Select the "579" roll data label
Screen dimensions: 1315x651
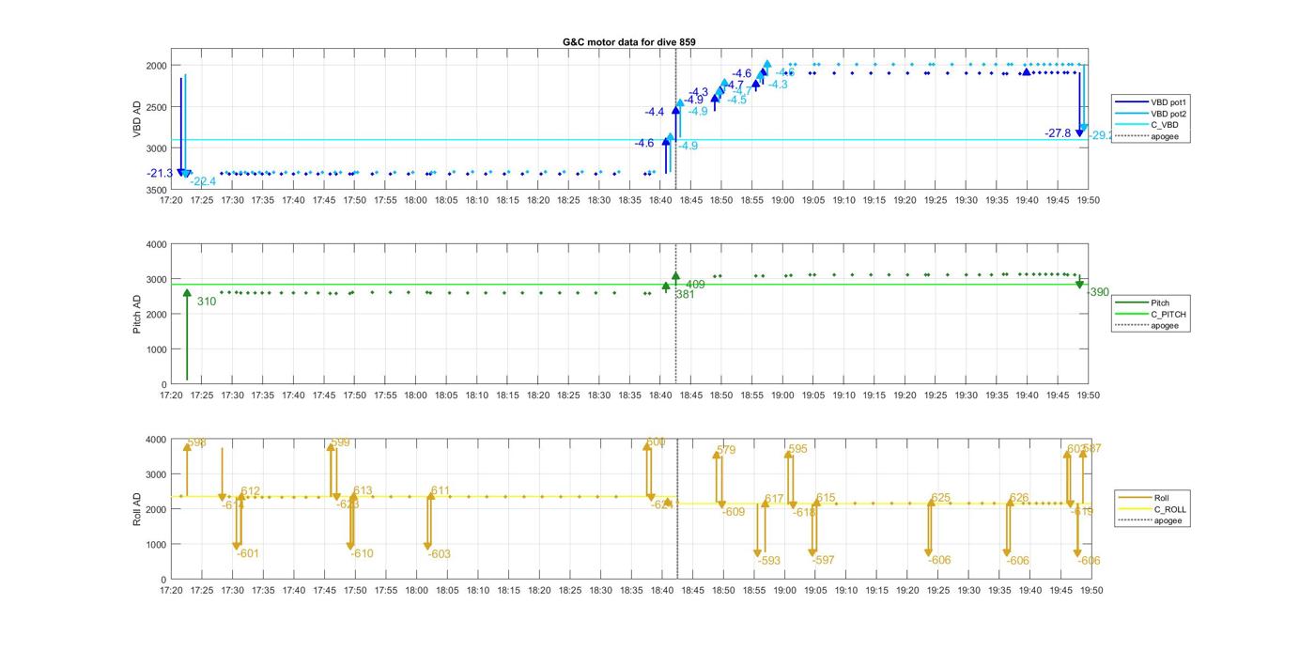point(726,450)
